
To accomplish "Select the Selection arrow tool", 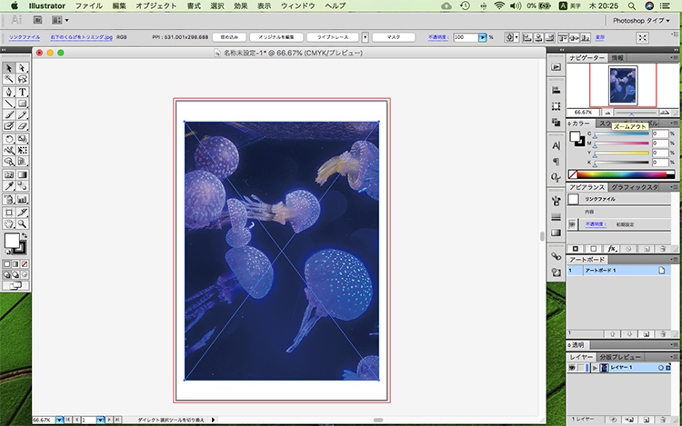I will click(9, 68).
